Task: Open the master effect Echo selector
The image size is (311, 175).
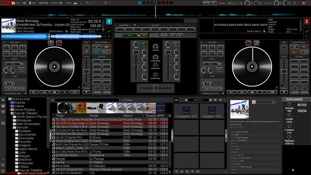Action: coord(130,35)
